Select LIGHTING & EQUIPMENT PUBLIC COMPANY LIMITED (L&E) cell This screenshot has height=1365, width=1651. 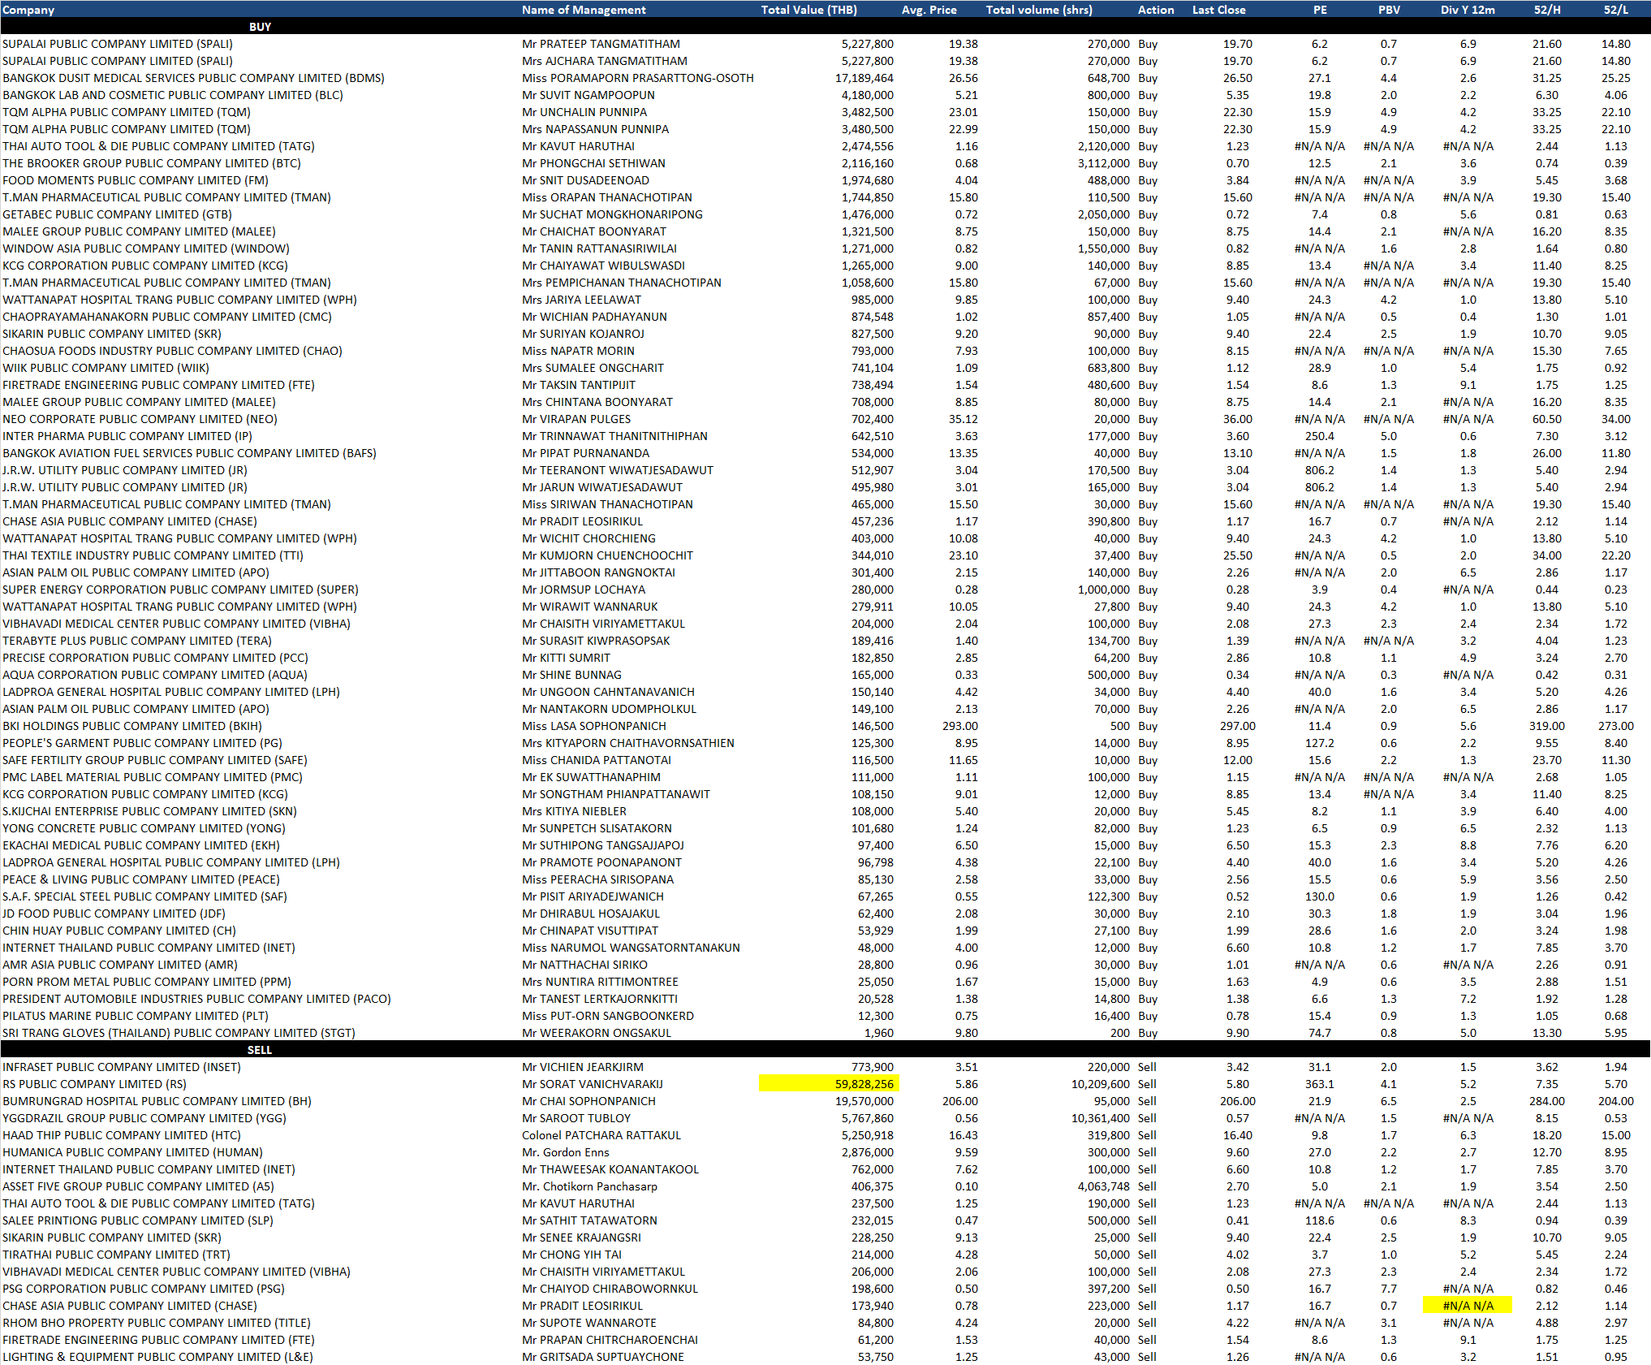point(157,1357)
